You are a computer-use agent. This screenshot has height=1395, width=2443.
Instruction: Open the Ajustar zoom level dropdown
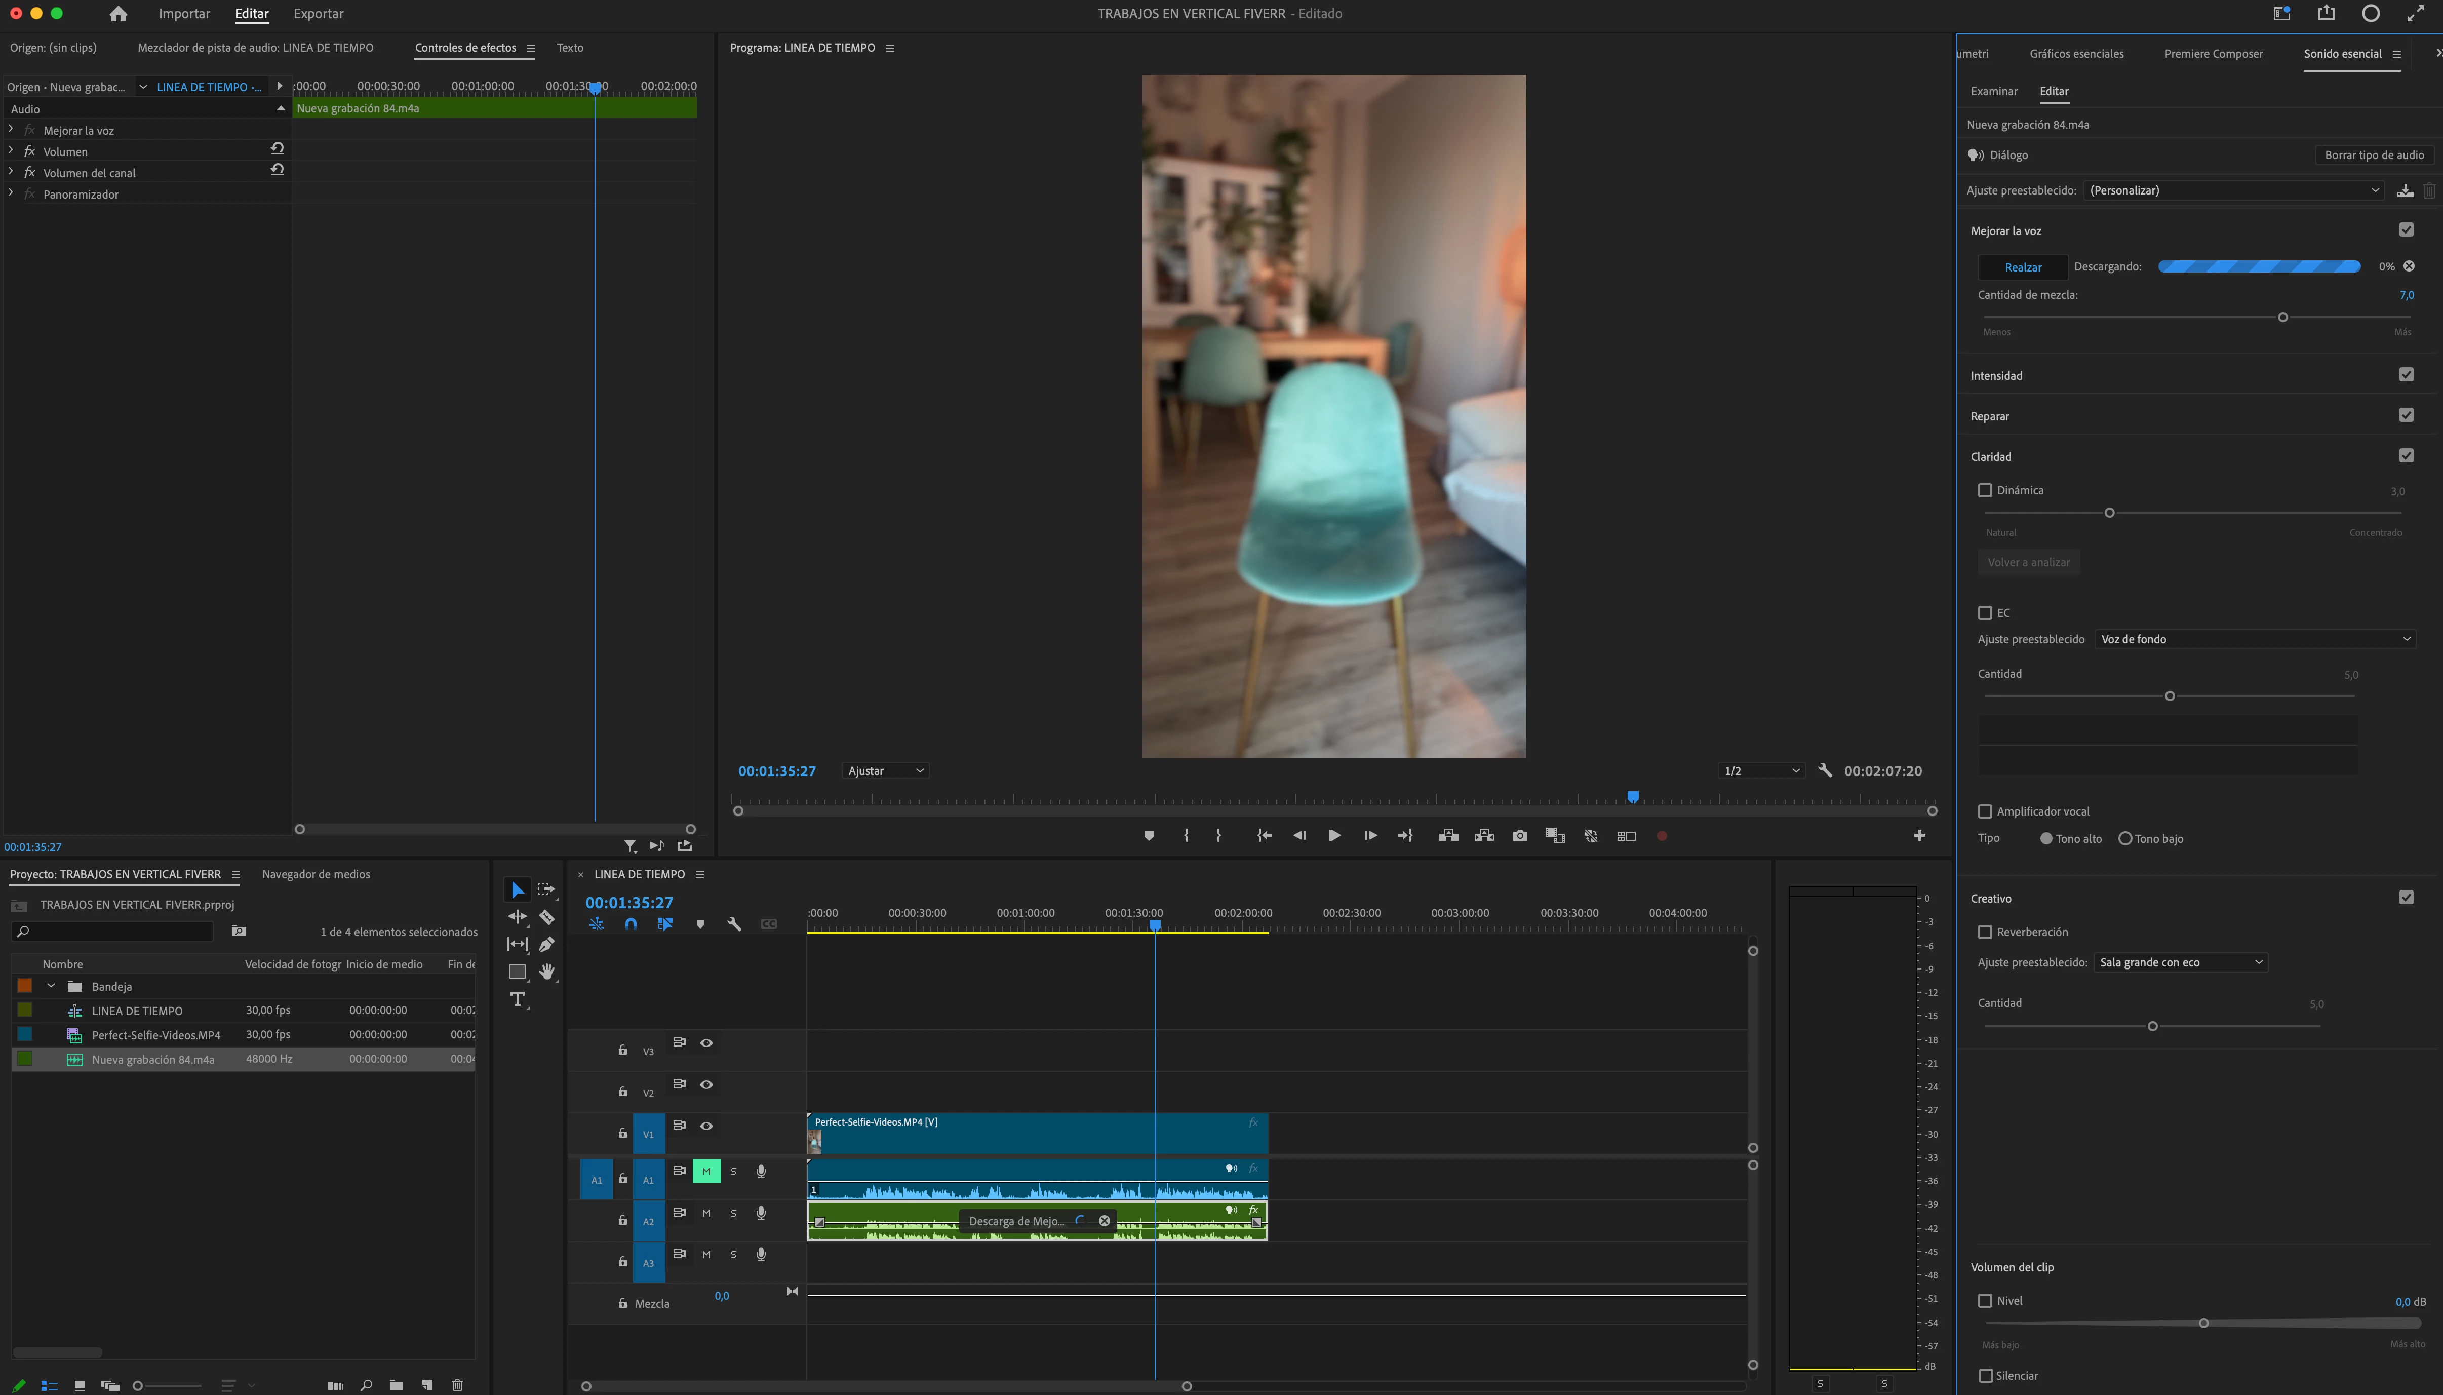coord(885,770)
